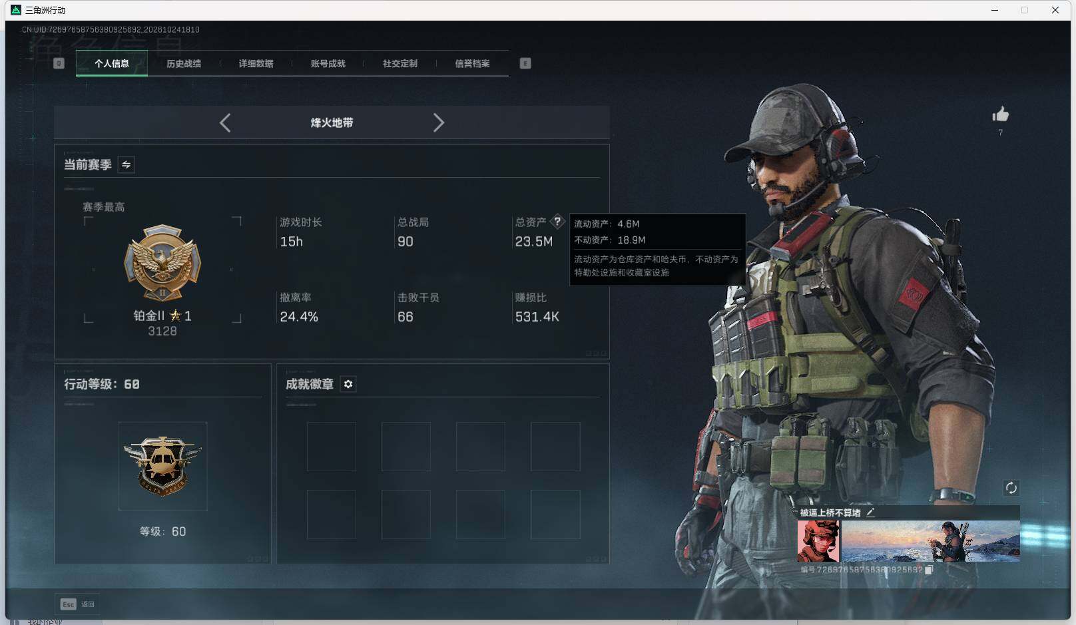Open the 历史战绩 tab
The height and width of the screenshot is (625, 1076).
click(184, 63)
